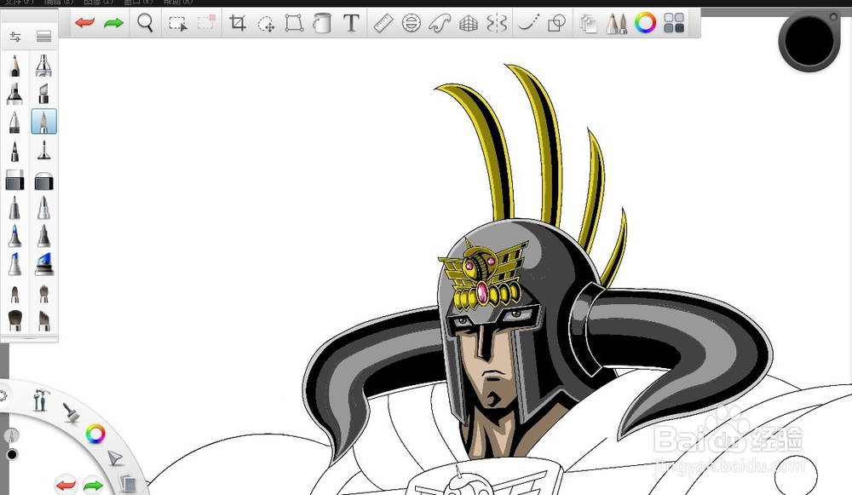This screenshot has width=852, height=495.
Task: Select the Pencil brush
Action: pyautogui.click(x=14, y=66)
